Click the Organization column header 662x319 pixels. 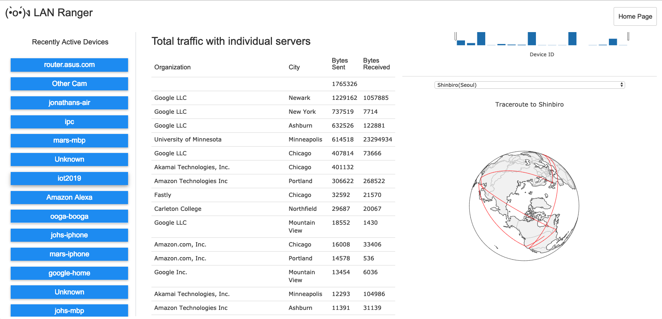(172, 67)
